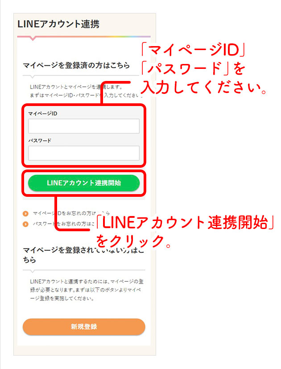Screen dimensions: 281x369
Task: Click the rainbow gradient divider line
Action: (x=84, y=37)
